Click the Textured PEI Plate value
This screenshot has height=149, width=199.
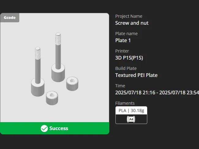pyautogui.click(x=136, y=75)
